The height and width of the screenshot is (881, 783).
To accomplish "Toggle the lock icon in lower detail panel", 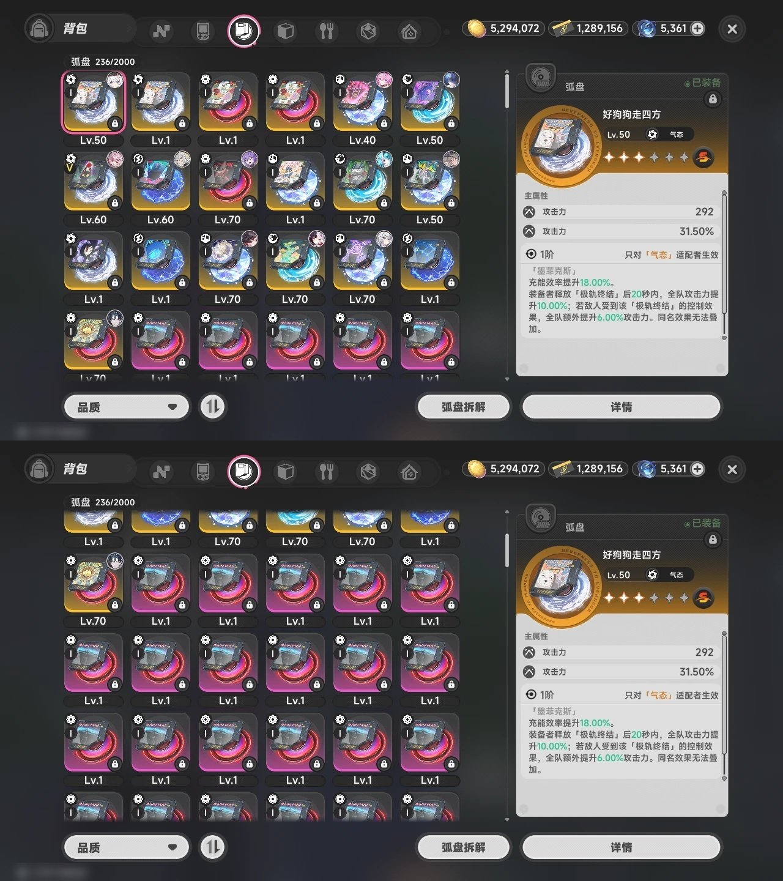I will pyautogui.click(x=713, y=540).
